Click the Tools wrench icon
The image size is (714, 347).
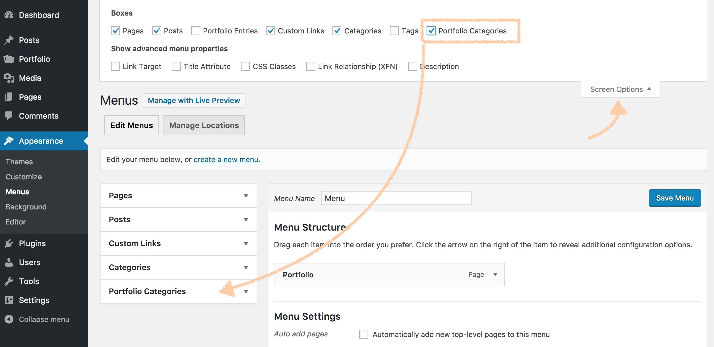(9, 281)
